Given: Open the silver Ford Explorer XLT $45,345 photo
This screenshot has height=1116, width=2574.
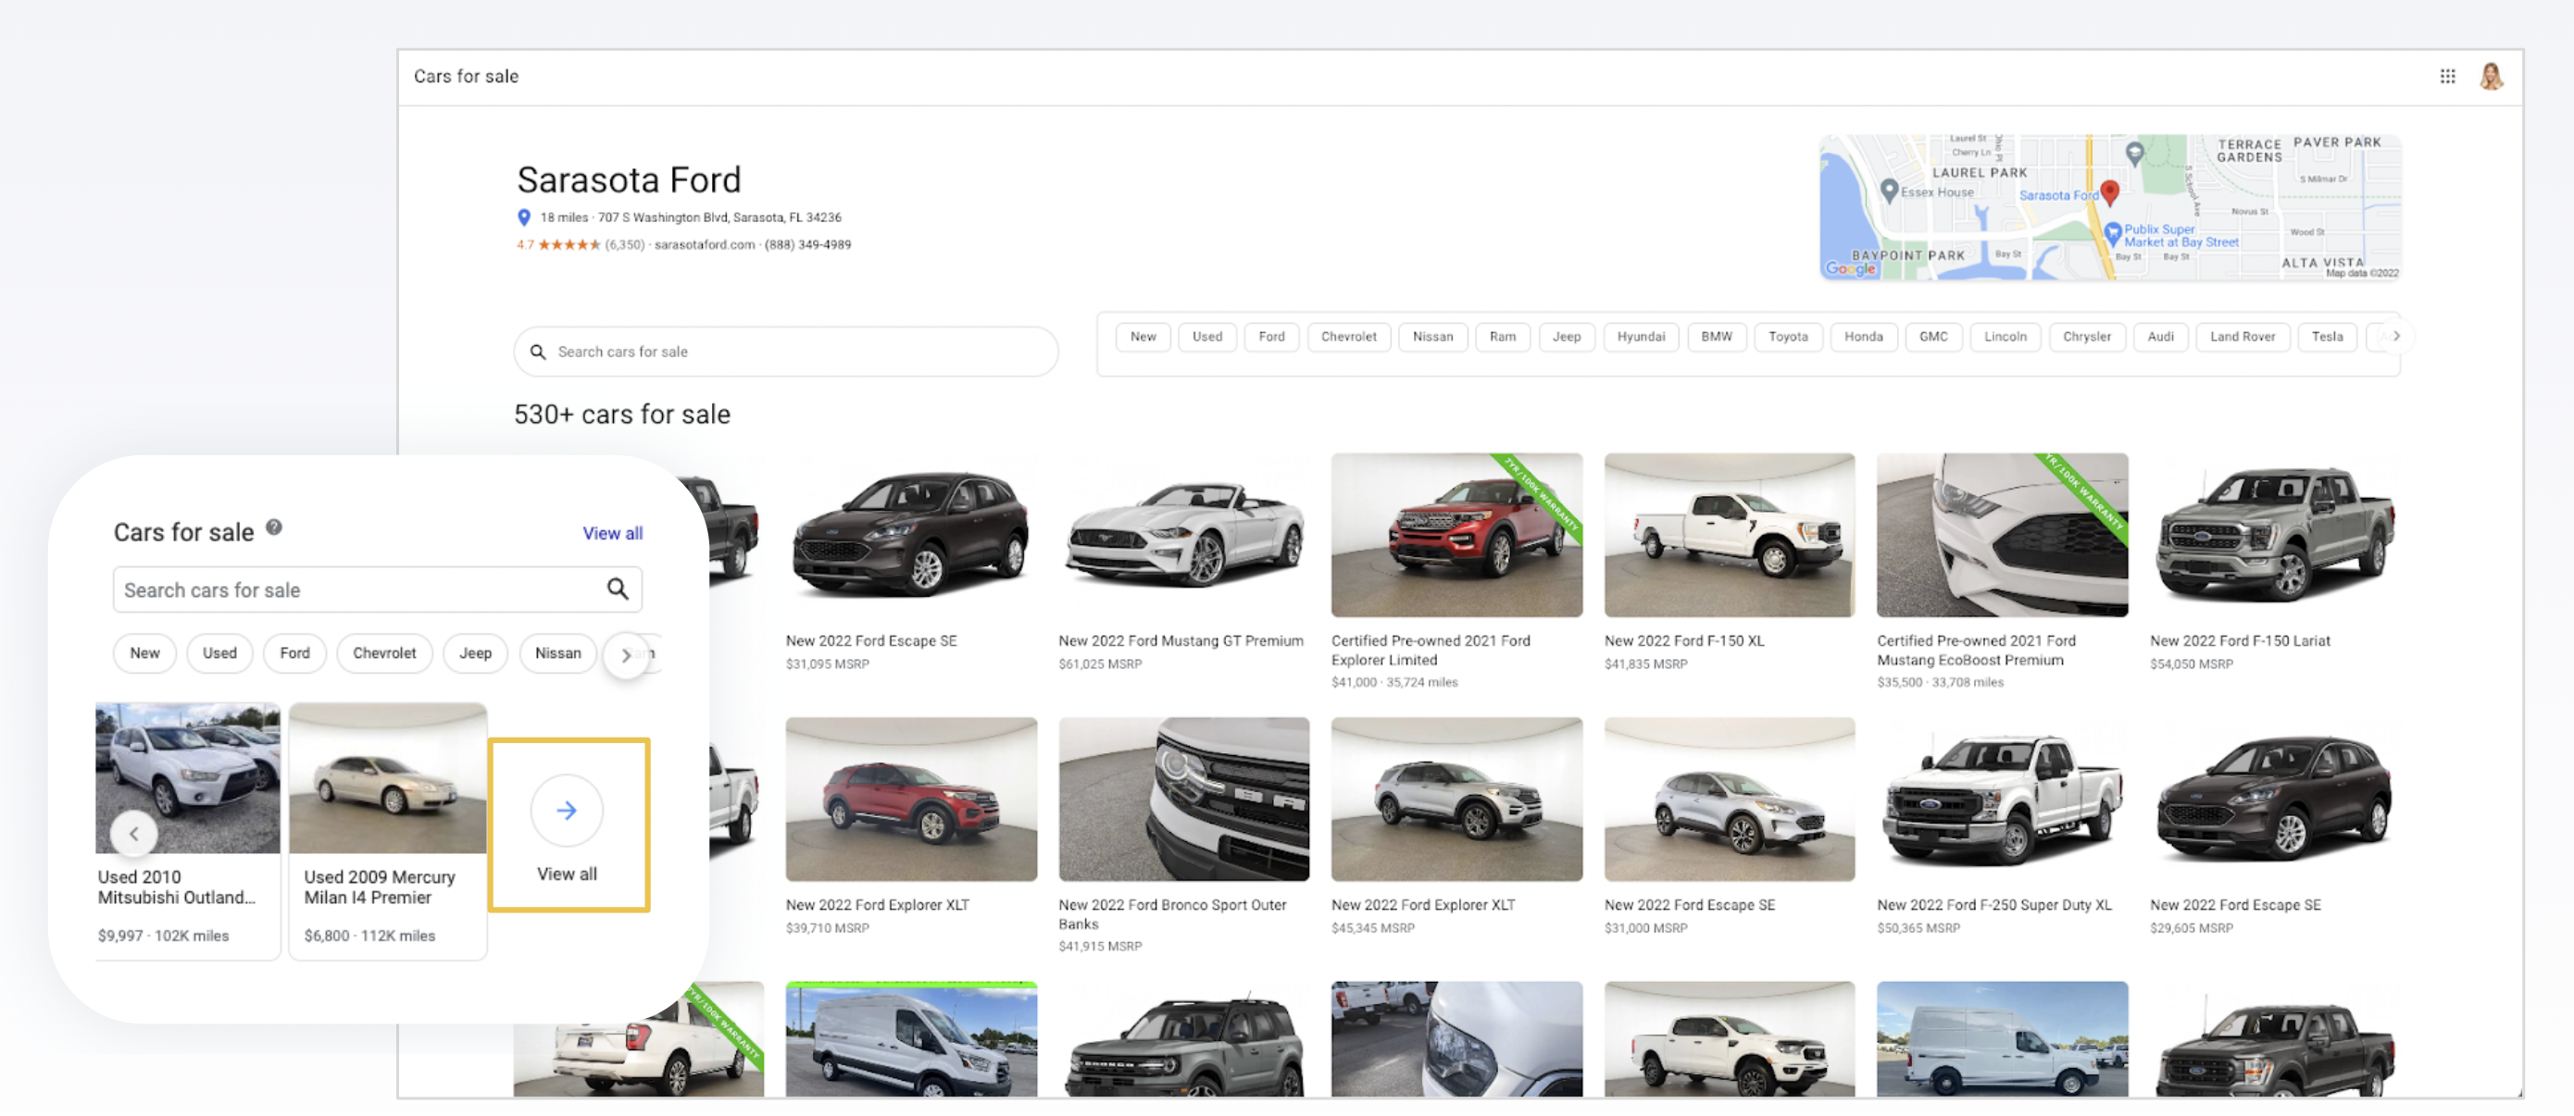Looking at the screenshot, I should pos(1456,799).
